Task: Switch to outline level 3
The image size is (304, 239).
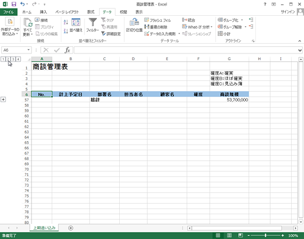Action: click(x=13, y=59)
